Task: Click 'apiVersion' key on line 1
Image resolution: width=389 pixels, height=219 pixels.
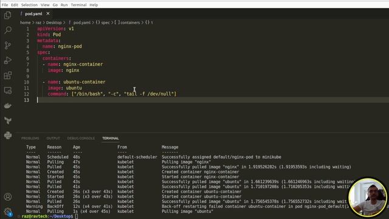Action: click(x=50, y=29)
